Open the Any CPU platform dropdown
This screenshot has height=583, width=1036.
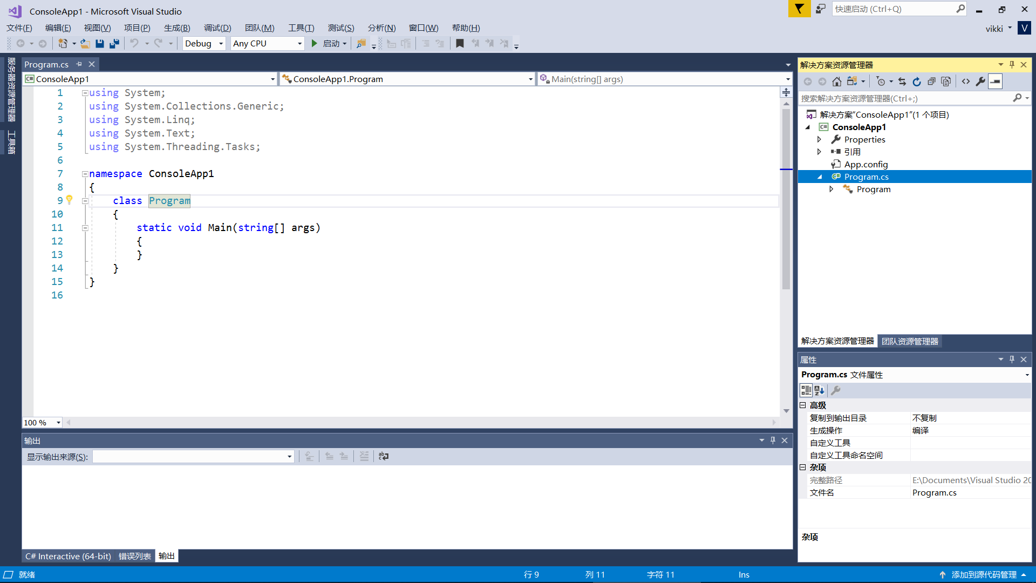tap(267, 44)
